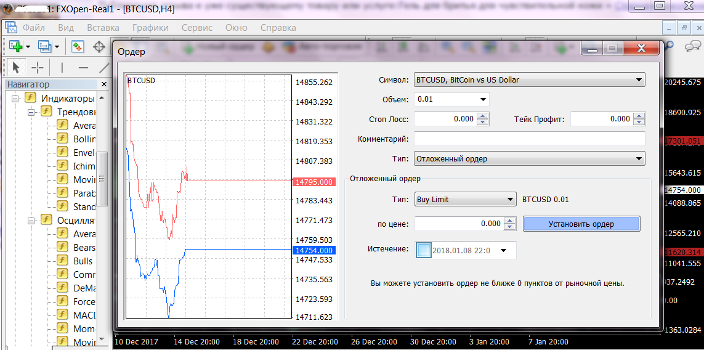The width and height of the screenshot is (704, 350).
Task: Click the profiles icon in toolbar
Action: click(45, 47)
